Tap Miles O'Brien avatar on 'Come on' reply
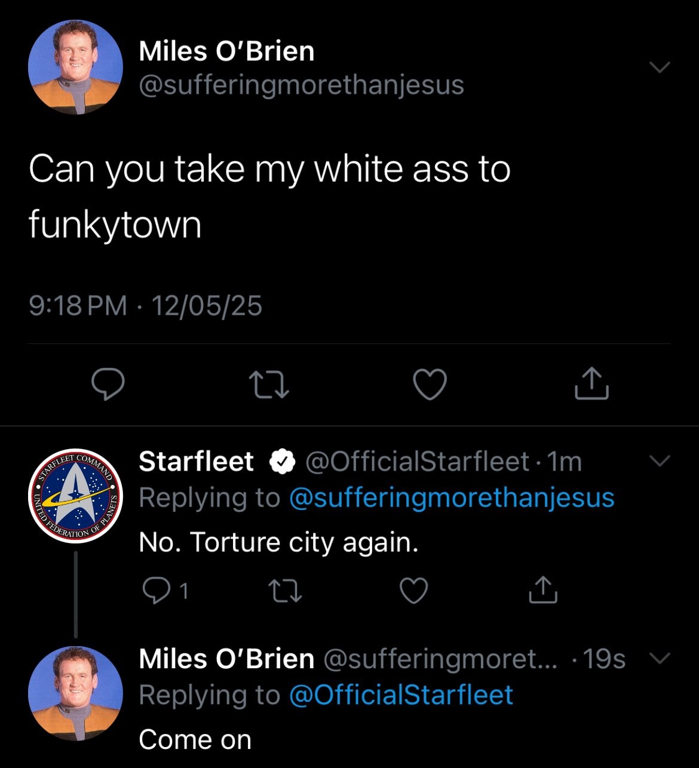Image resolution: width=699 pixels, height=768 pixels. click(x=75, y=693)
